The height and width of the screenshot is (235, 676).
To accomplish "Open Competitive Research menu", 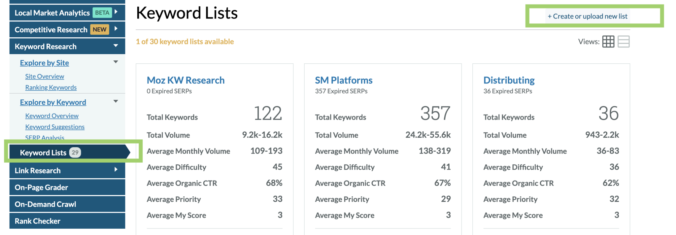I will 67,29.
